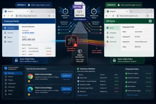Select the Web Boost blocked row
Image resolution: width=156 pixels, height=104 pixels.
[99, 92]
